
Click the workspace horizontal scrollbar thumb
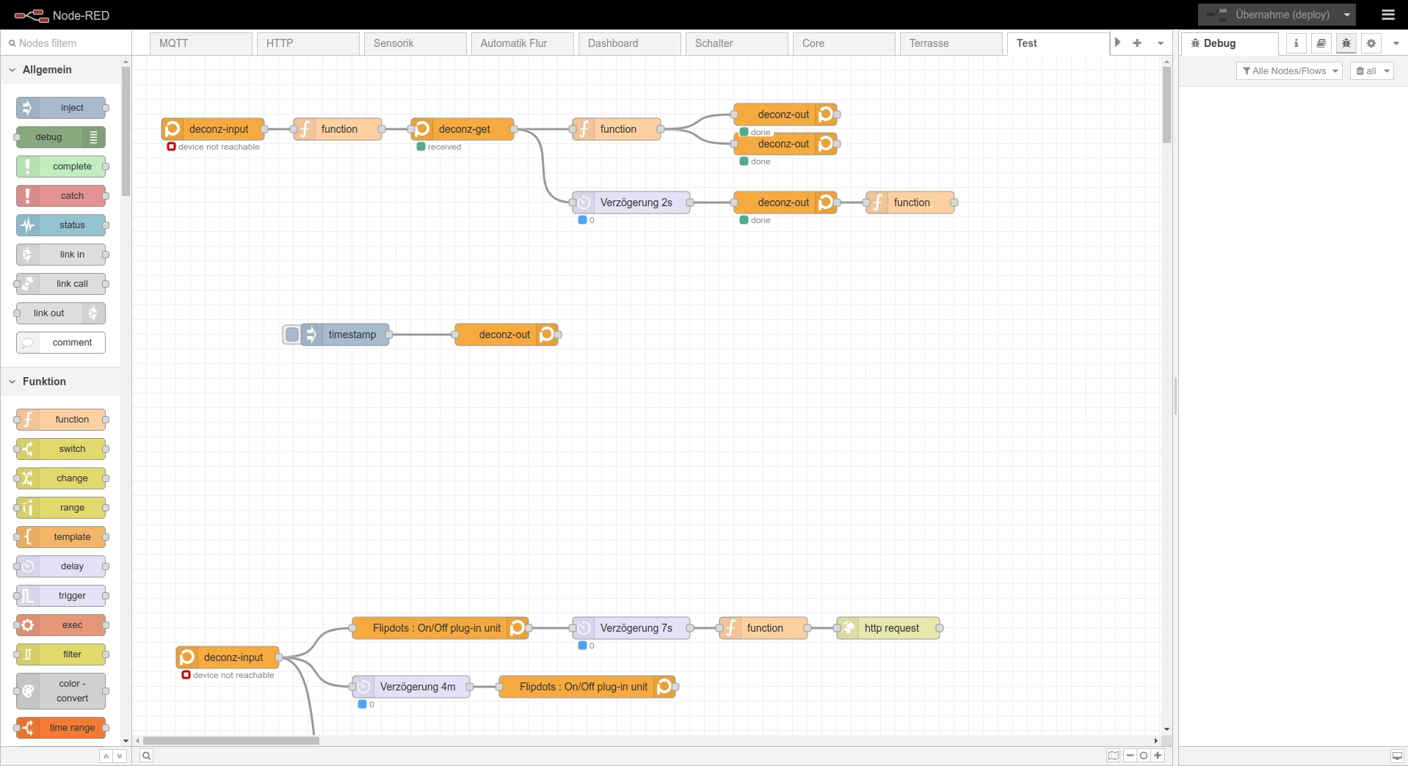231,741
